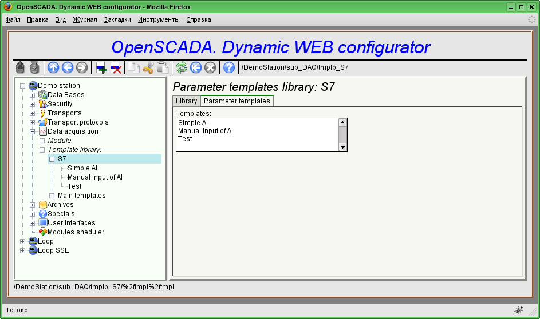Image resolution: width=540 pixels, height=319 pixels.
Task: Click the Templates list scroll up arrow
Action: pyautogui.click(x=342, y=122)
